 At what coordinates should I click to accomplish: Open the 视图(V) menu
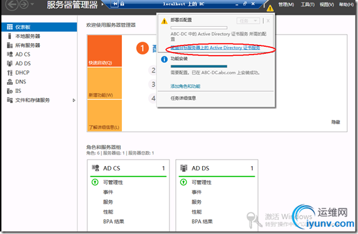tap(327, 4)
